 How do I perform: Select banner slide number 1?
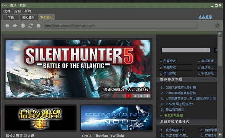pos(129,96)
